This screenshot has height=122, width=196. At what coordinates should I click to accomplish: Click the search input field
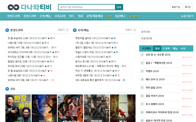click(x=87, y=7)
